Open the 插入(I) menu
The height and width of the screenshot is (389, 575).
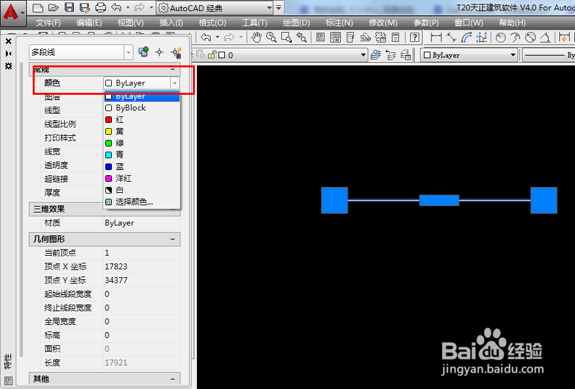pyautogui.click(x=171, y=23)
